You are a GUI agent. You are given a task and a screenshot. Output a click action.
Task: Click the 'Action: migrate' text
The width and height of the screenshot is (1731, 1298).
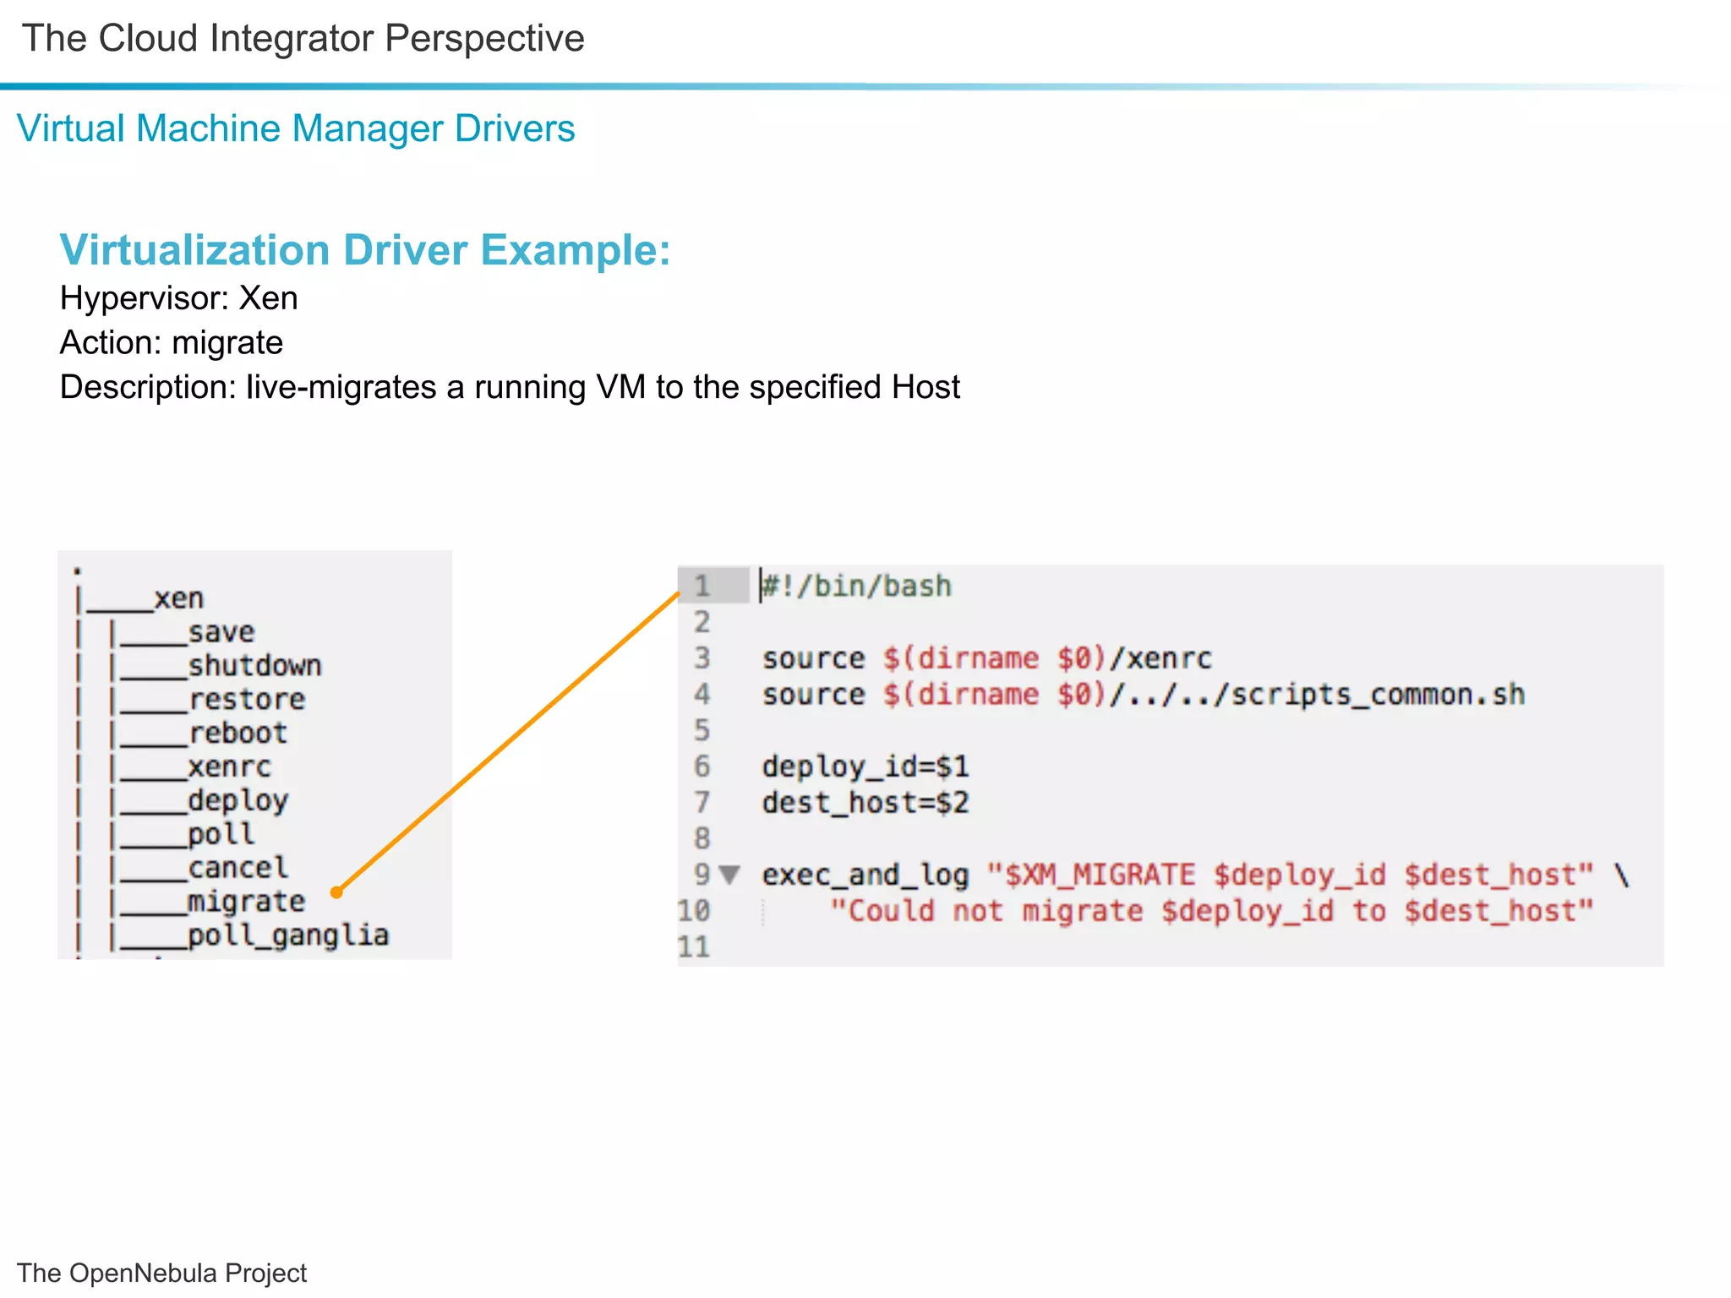pyautogui.click(x=172, y=343)
